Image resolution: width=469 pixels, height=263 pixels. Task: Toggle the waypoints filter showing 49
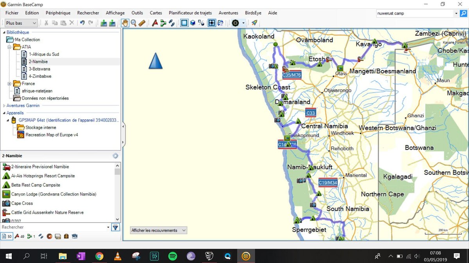point(19,236)
